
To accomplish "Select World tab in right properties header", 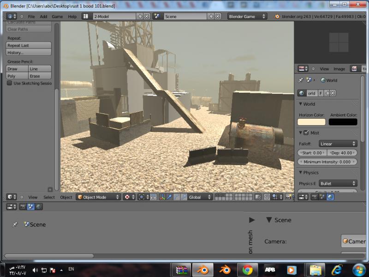I will (x=330, y=197).
